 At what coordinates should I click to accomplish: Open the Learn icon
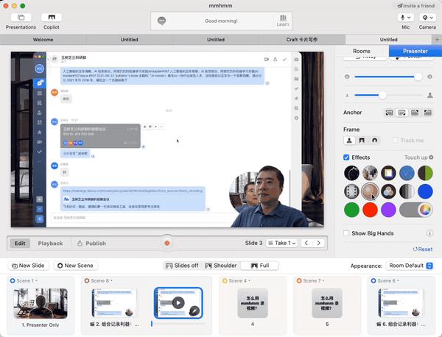pyautogui.click(x=283, y=21)
